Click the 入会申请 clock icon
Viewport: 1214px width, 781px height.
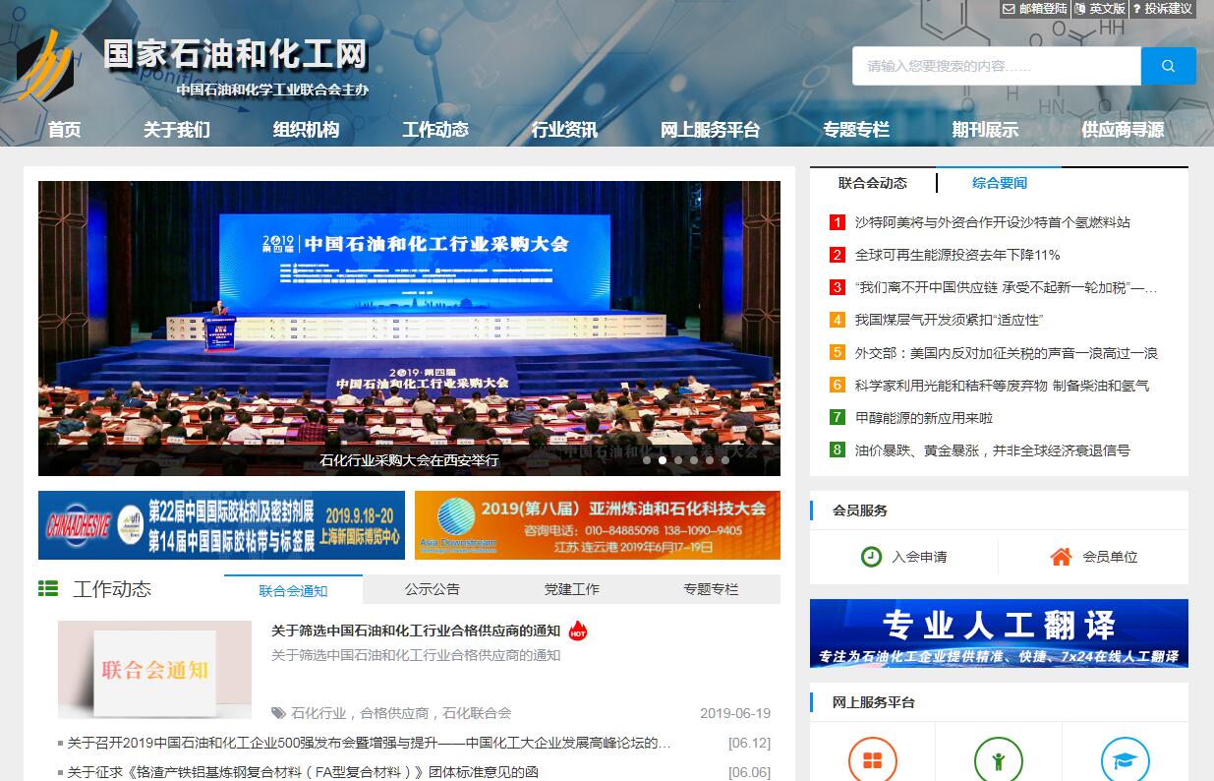click(871, 557)
